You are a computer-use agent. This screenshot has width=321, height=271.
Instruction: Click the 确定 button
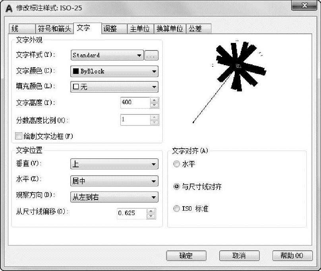tap(186, 256)
